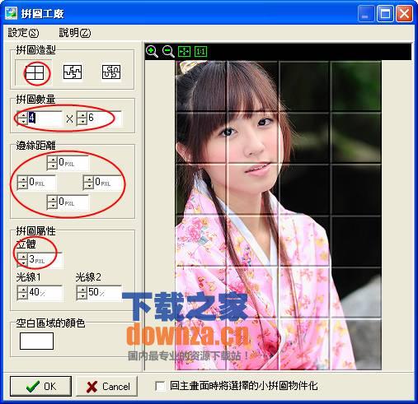Maximize the 拼圖工廠 window

[385, 13]
